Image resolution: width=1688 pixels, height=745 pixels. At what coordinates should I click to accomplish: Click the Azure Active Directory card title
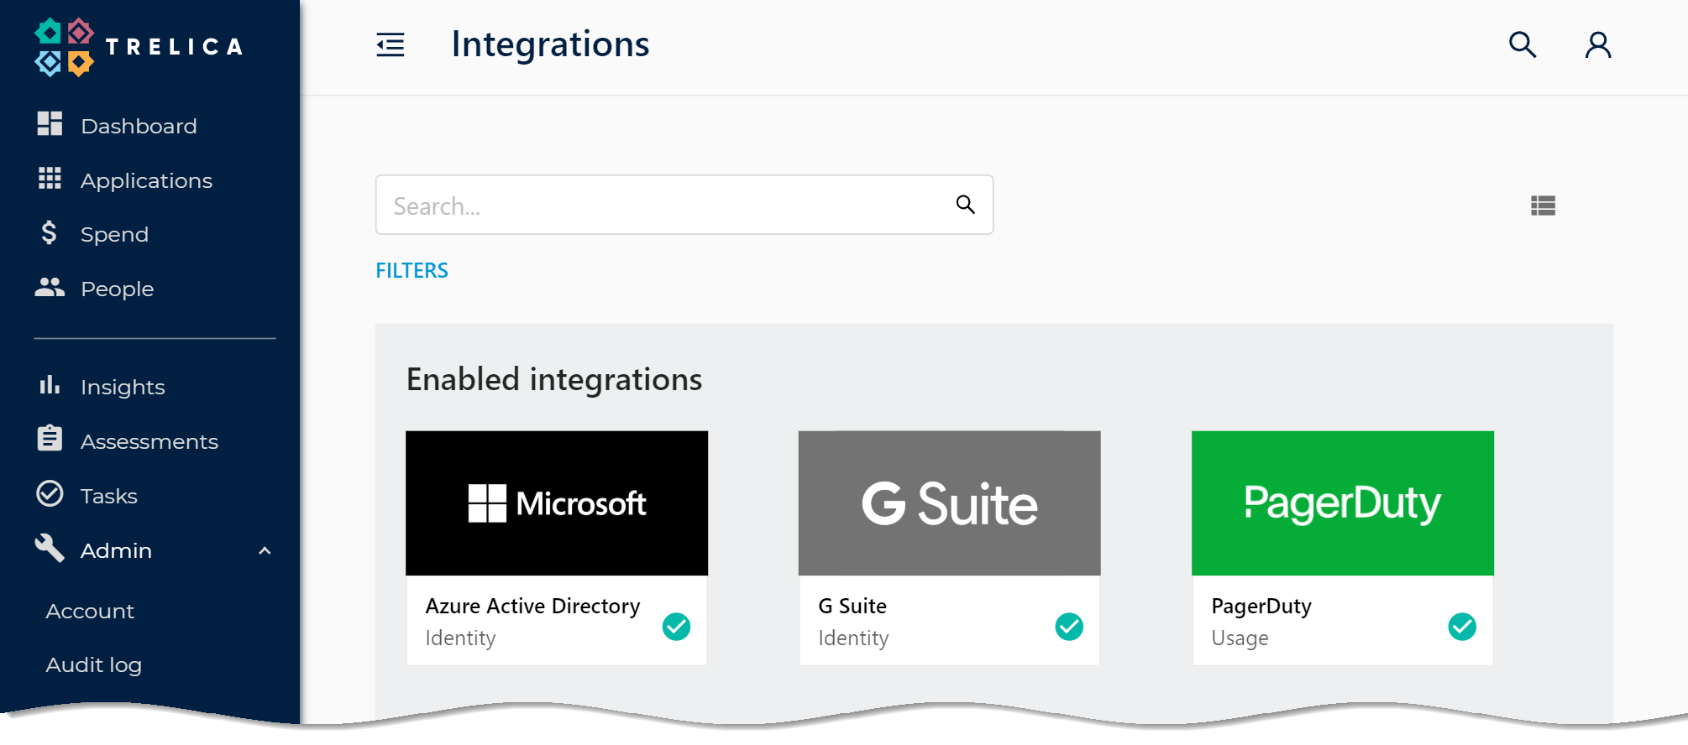[532, 606]
